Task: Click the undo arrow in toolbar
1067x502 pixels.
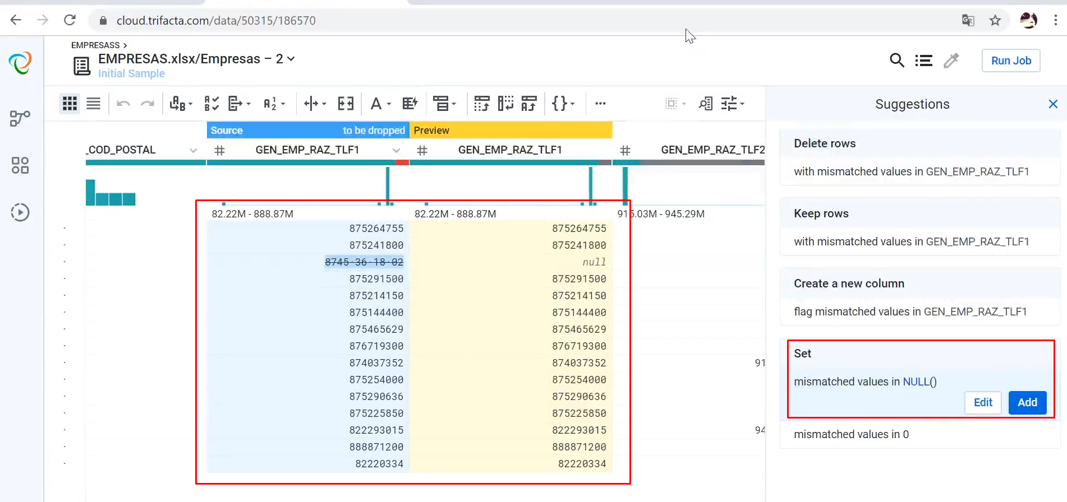Action: click(123, 104)
